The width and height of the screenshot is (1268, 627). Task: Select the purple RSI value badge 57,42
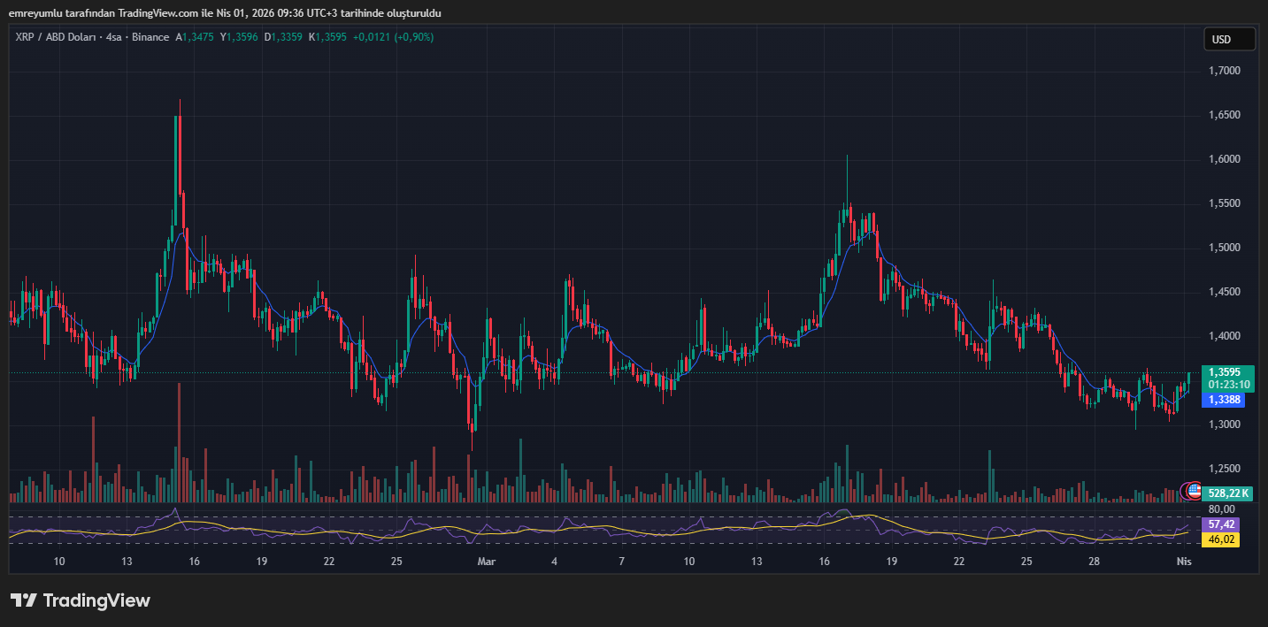(x=1224, y=524)
